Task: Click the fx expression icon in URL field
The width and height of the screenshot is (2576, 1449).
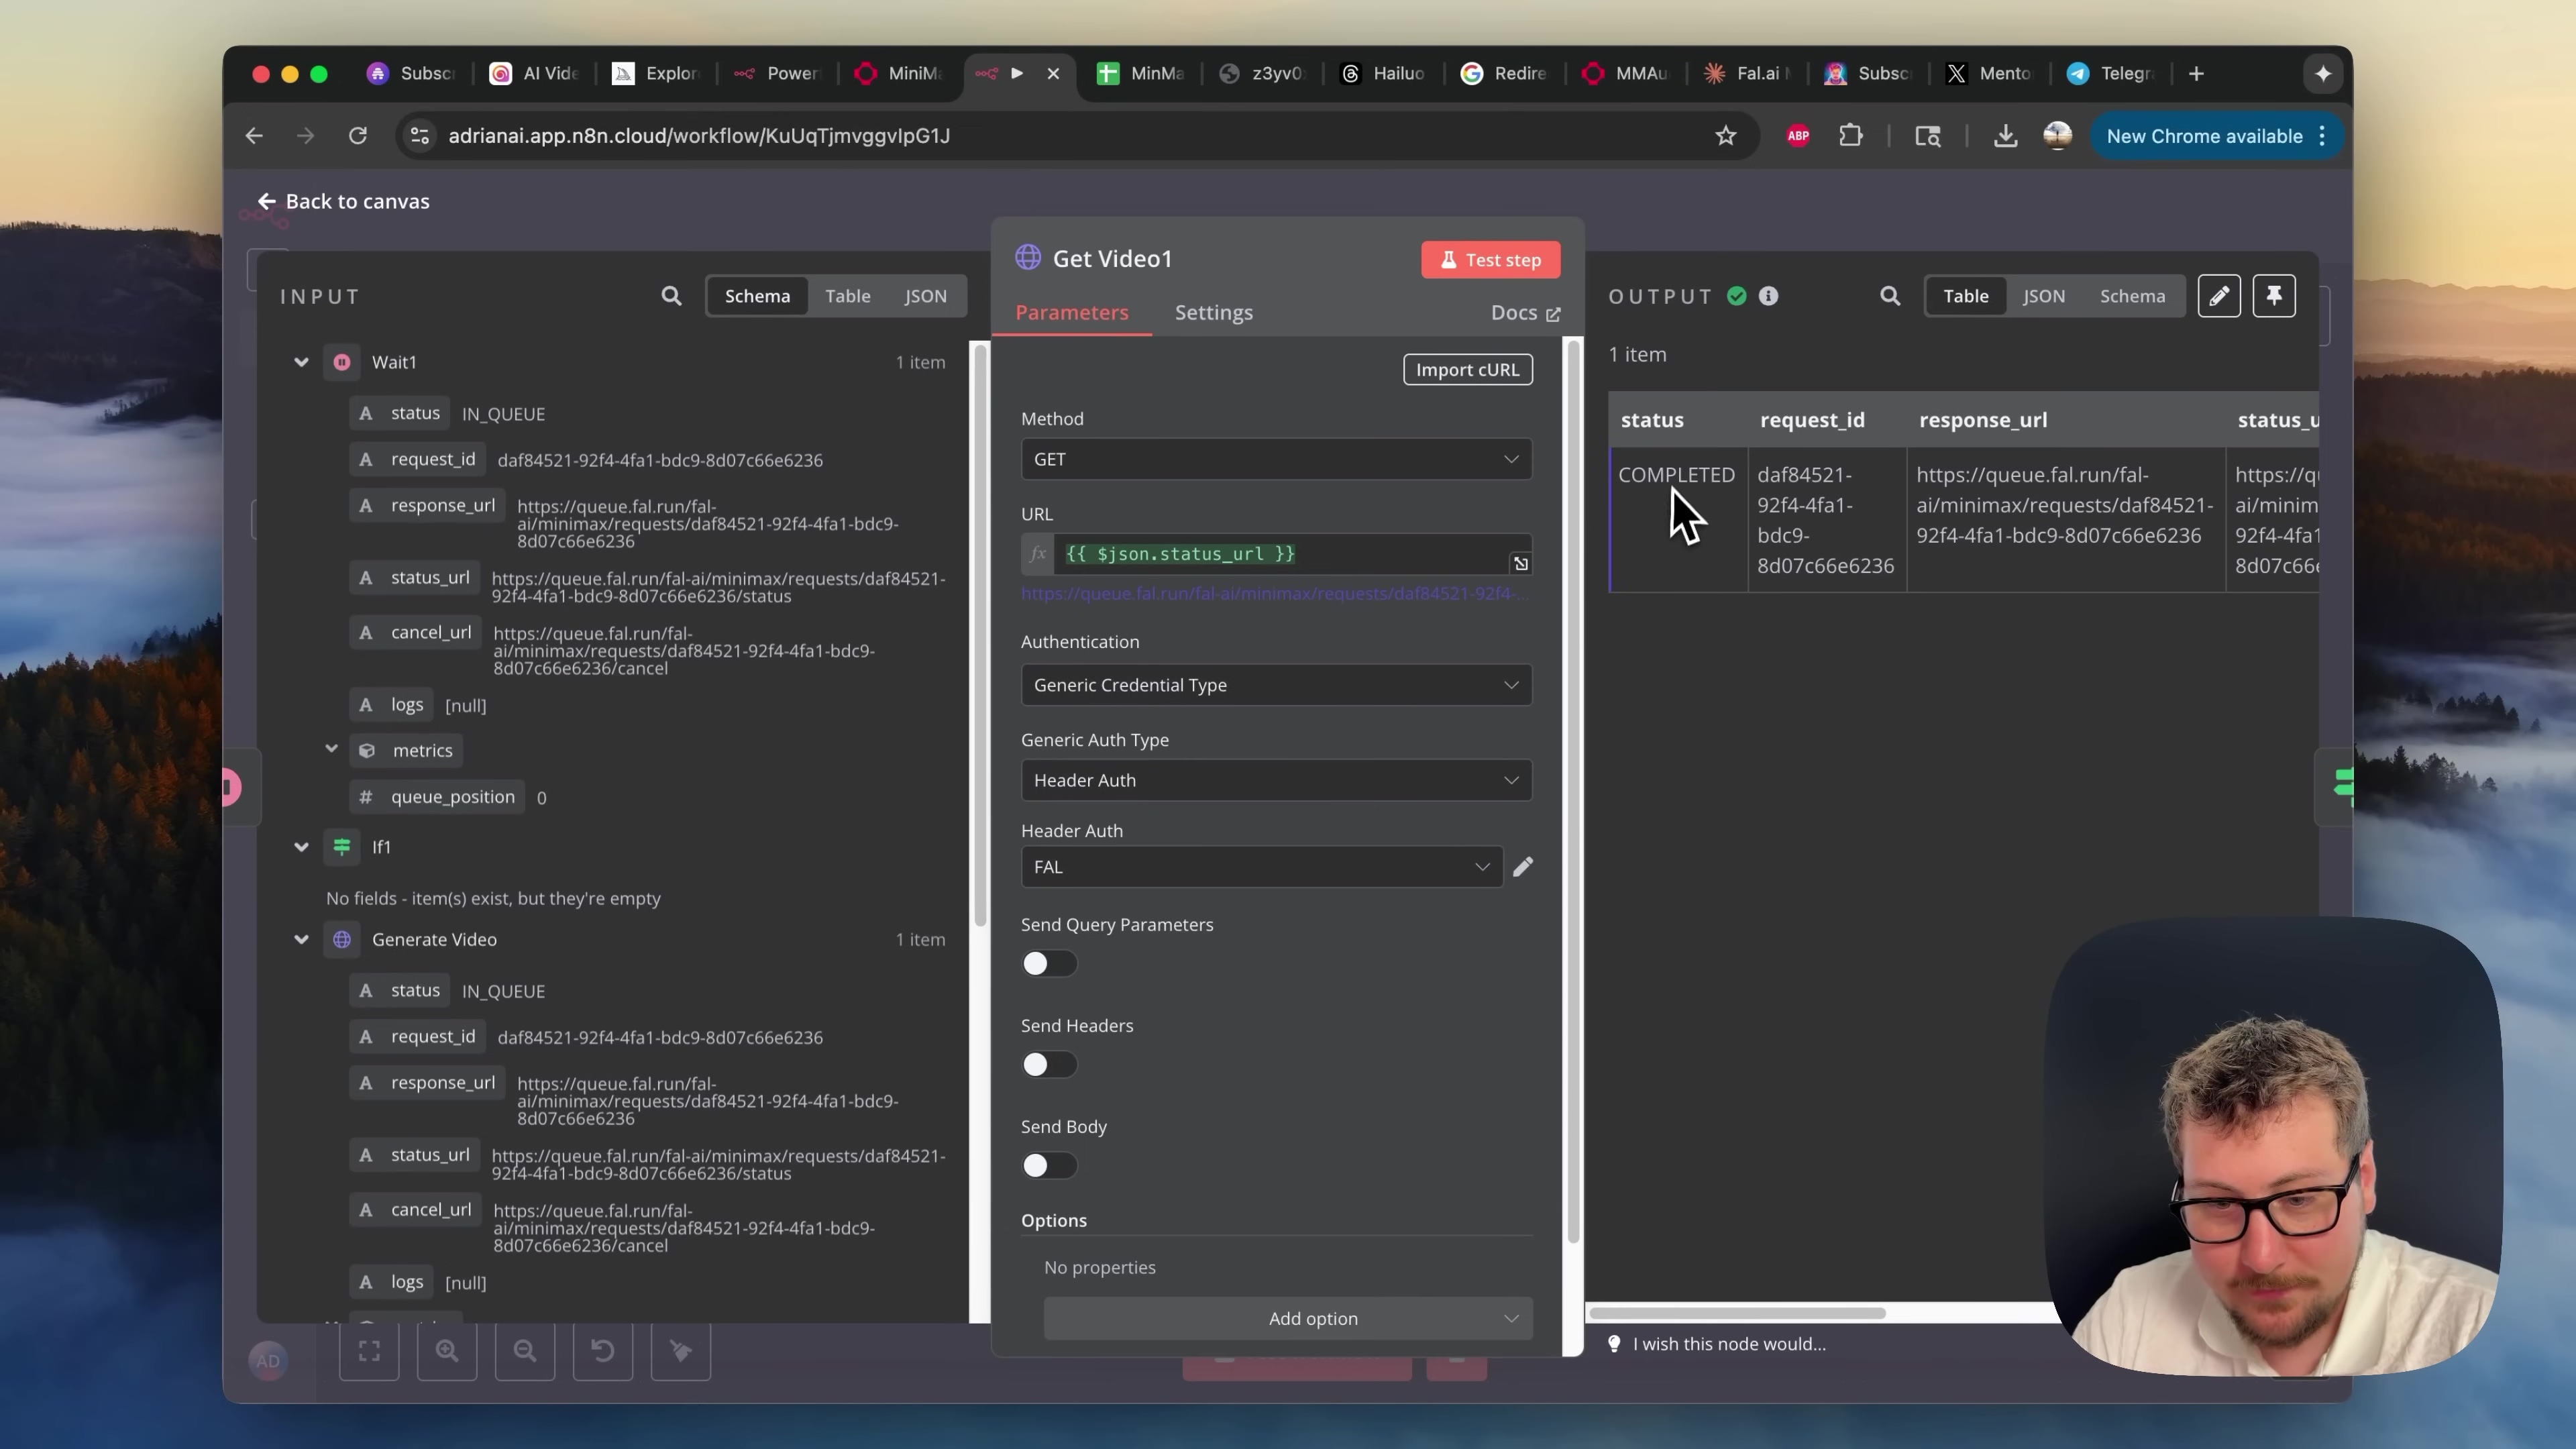Action: [1037, 554]
